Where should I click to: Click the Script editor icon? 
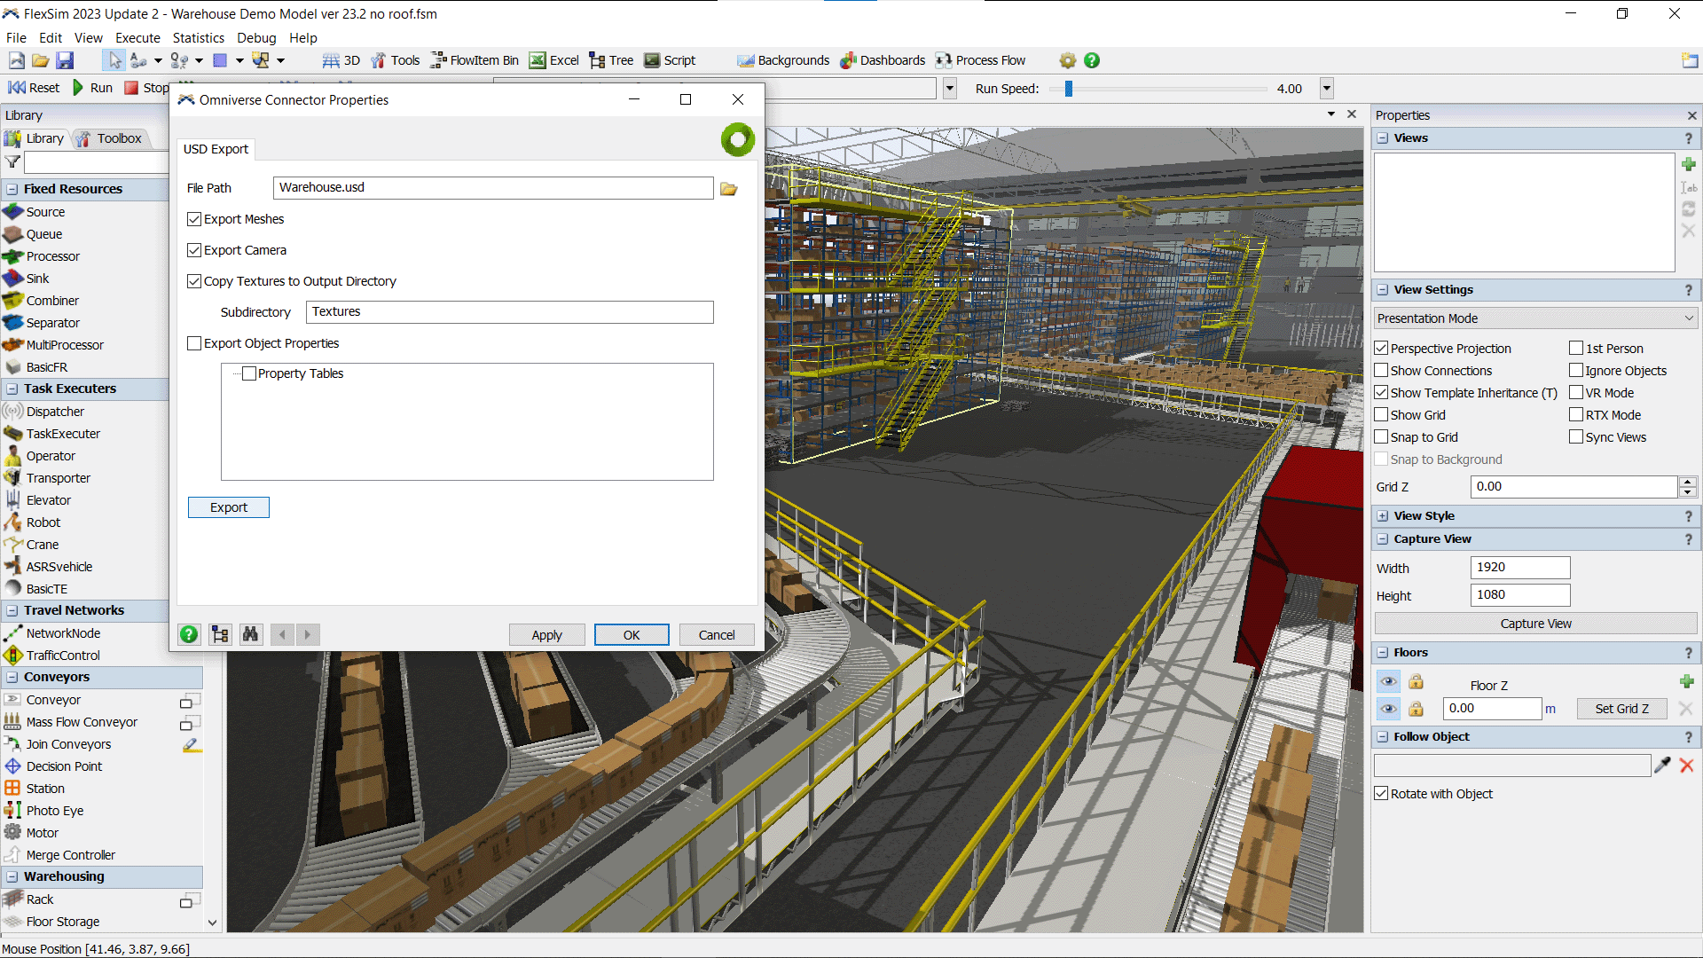(x=650, y=59)
